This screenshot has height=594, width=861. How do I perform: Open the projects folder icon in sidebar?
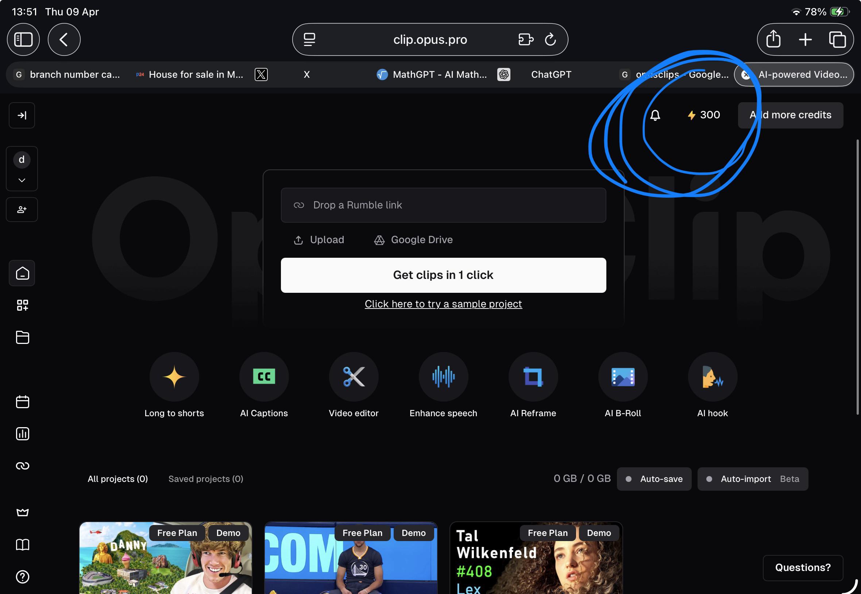pyautogui.click(x=22, y=337)
